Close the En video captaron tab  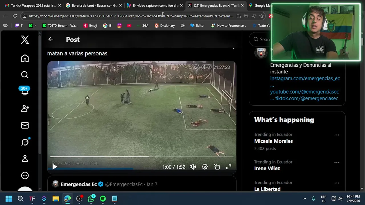click(181, 5)
